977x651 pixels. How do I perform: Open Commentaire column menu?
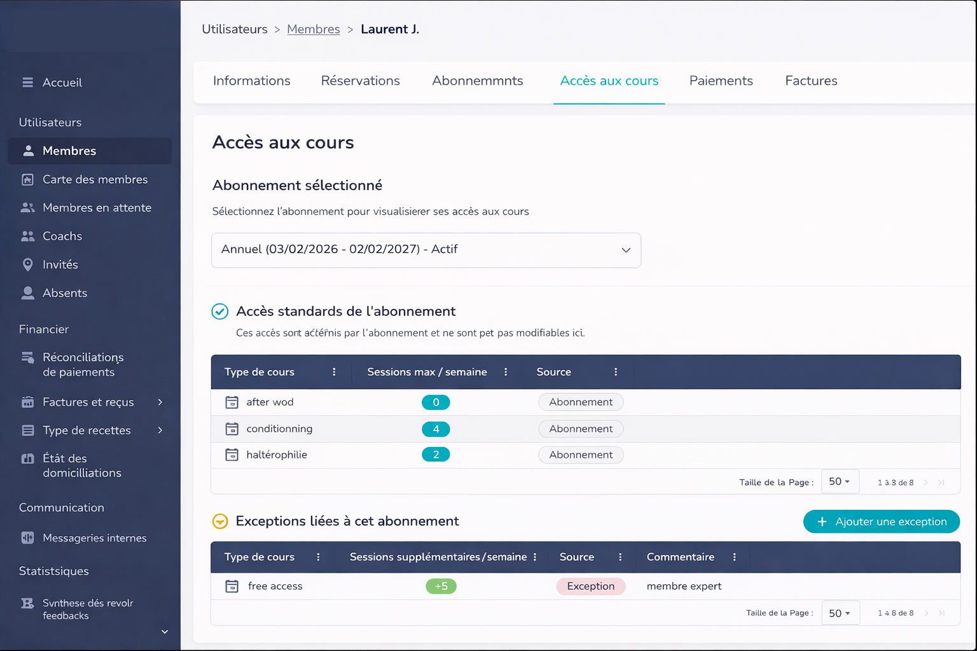tap(734, 557)
